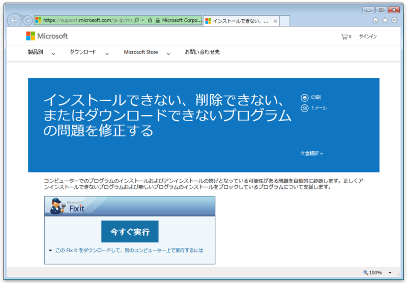This screenshot has height=283, width=407.
Task: Click the Fix it mechanic icon
Action: (x=57, y=206)
